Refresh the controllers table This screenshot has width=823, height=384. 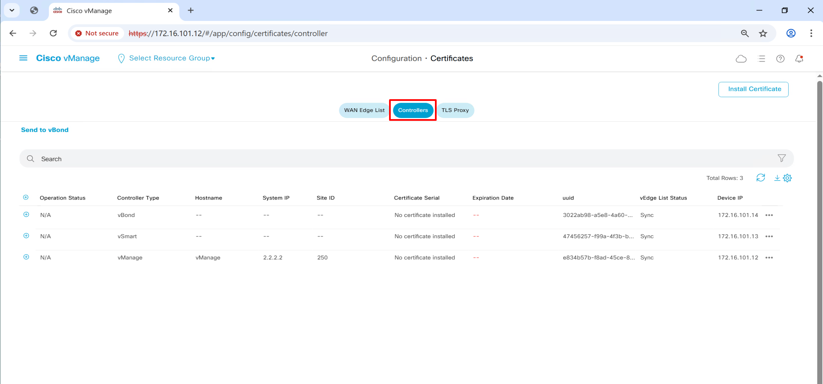pyautogui.click(x=761, y=178)
